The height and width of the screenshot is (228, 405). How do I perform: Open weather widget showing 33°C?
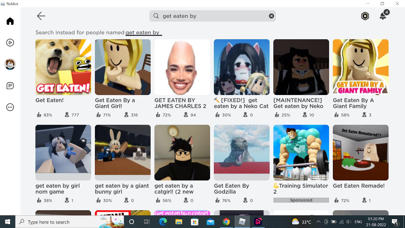[x=301, y=222]
